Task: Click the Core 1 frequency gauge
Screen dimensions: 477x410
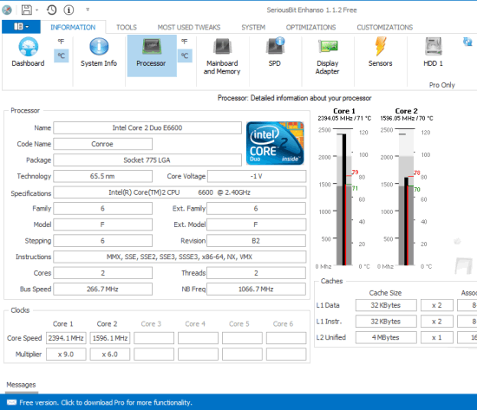Action: tap(343, 198)
